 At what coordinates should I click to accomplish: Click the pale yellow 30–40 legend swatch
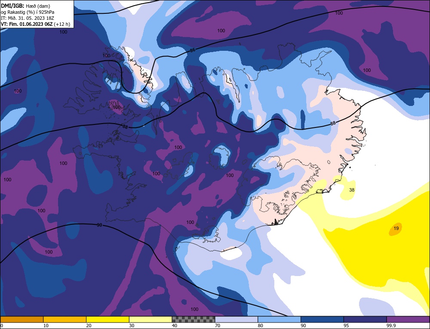coord(150,320)
